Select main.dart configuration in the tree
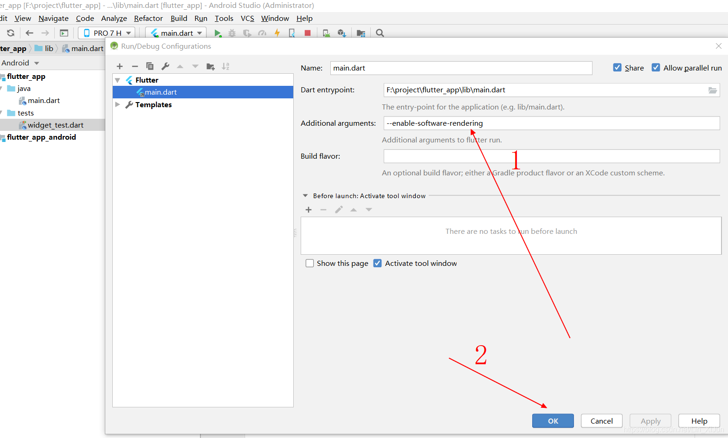The height and width of the screenshot is (438, 728). pyautogui.click(x=203, y=92)
